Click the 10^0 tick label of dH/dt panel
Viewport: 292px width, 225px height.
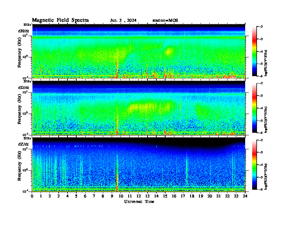coord(25,57)
